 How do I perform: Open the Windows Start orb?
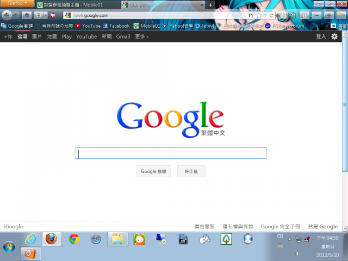[x=9, y=247]
